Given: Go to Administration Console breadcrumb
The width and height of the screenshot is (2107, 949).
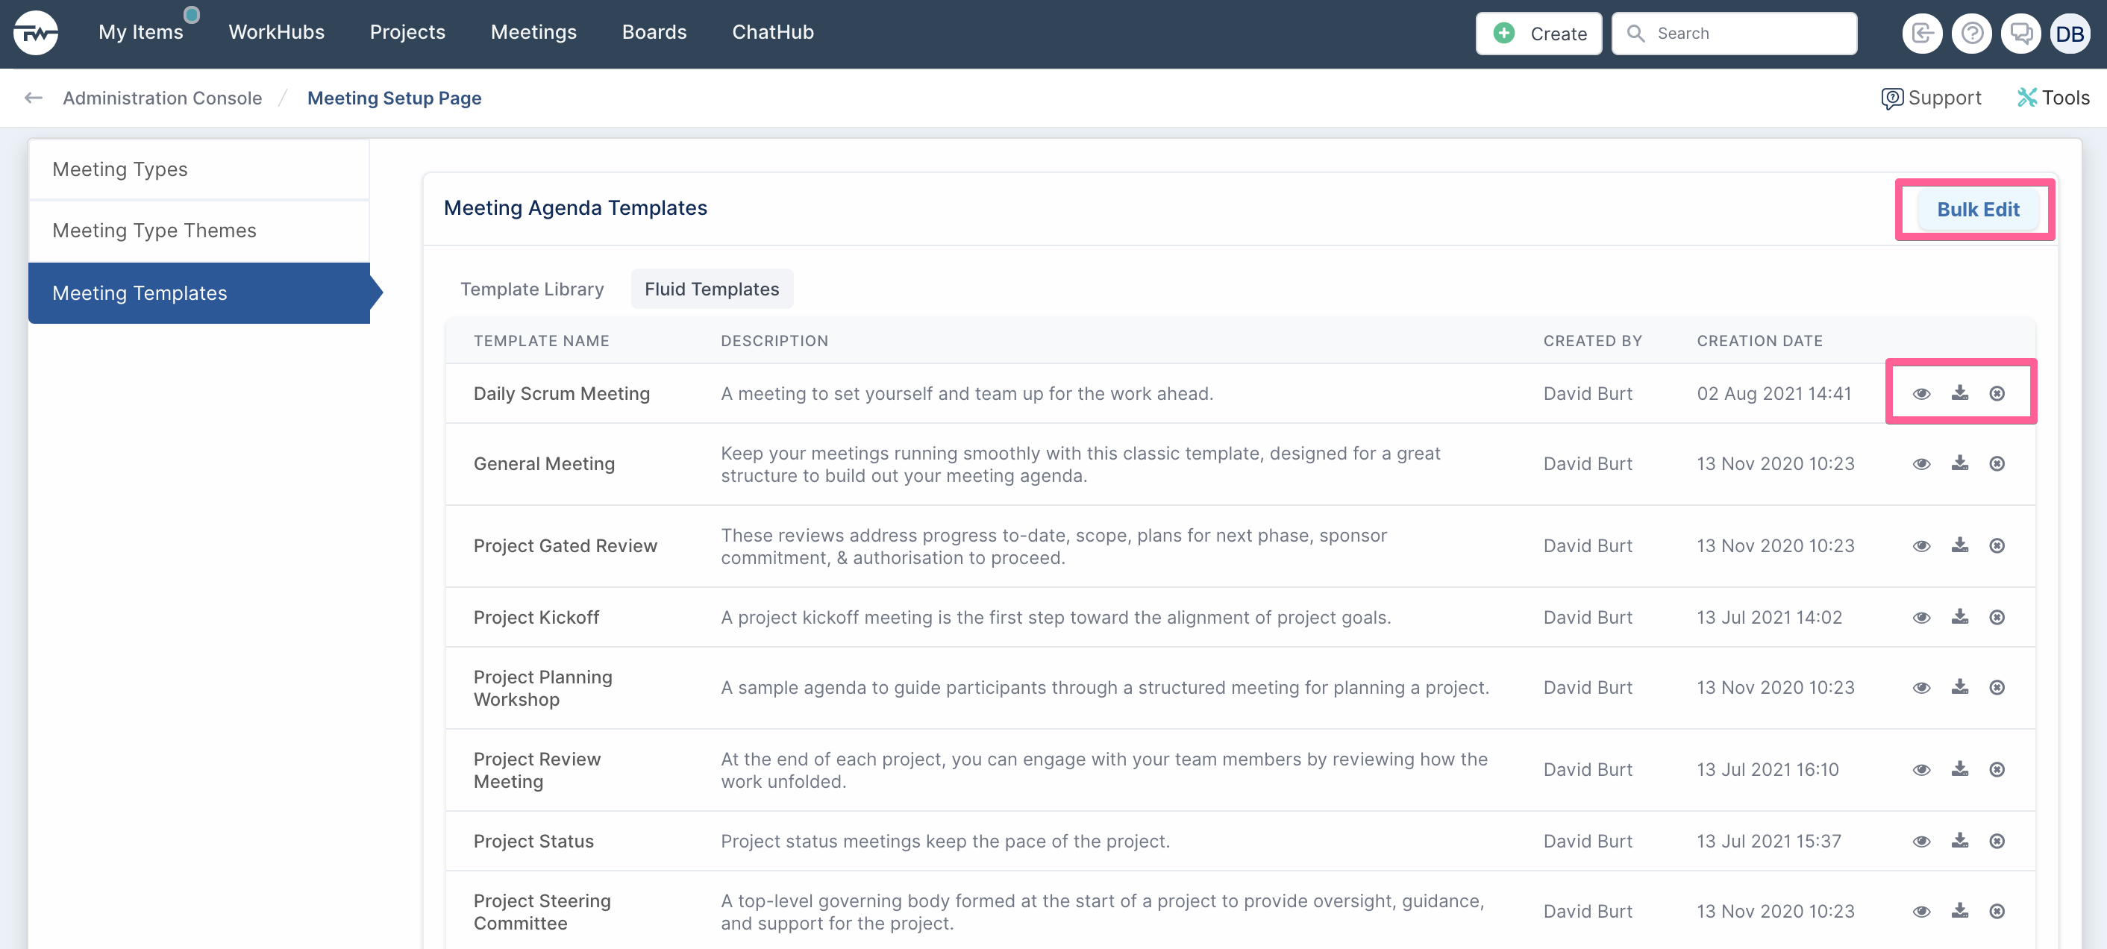Looking at the screenshot, I should pos(162,98).
